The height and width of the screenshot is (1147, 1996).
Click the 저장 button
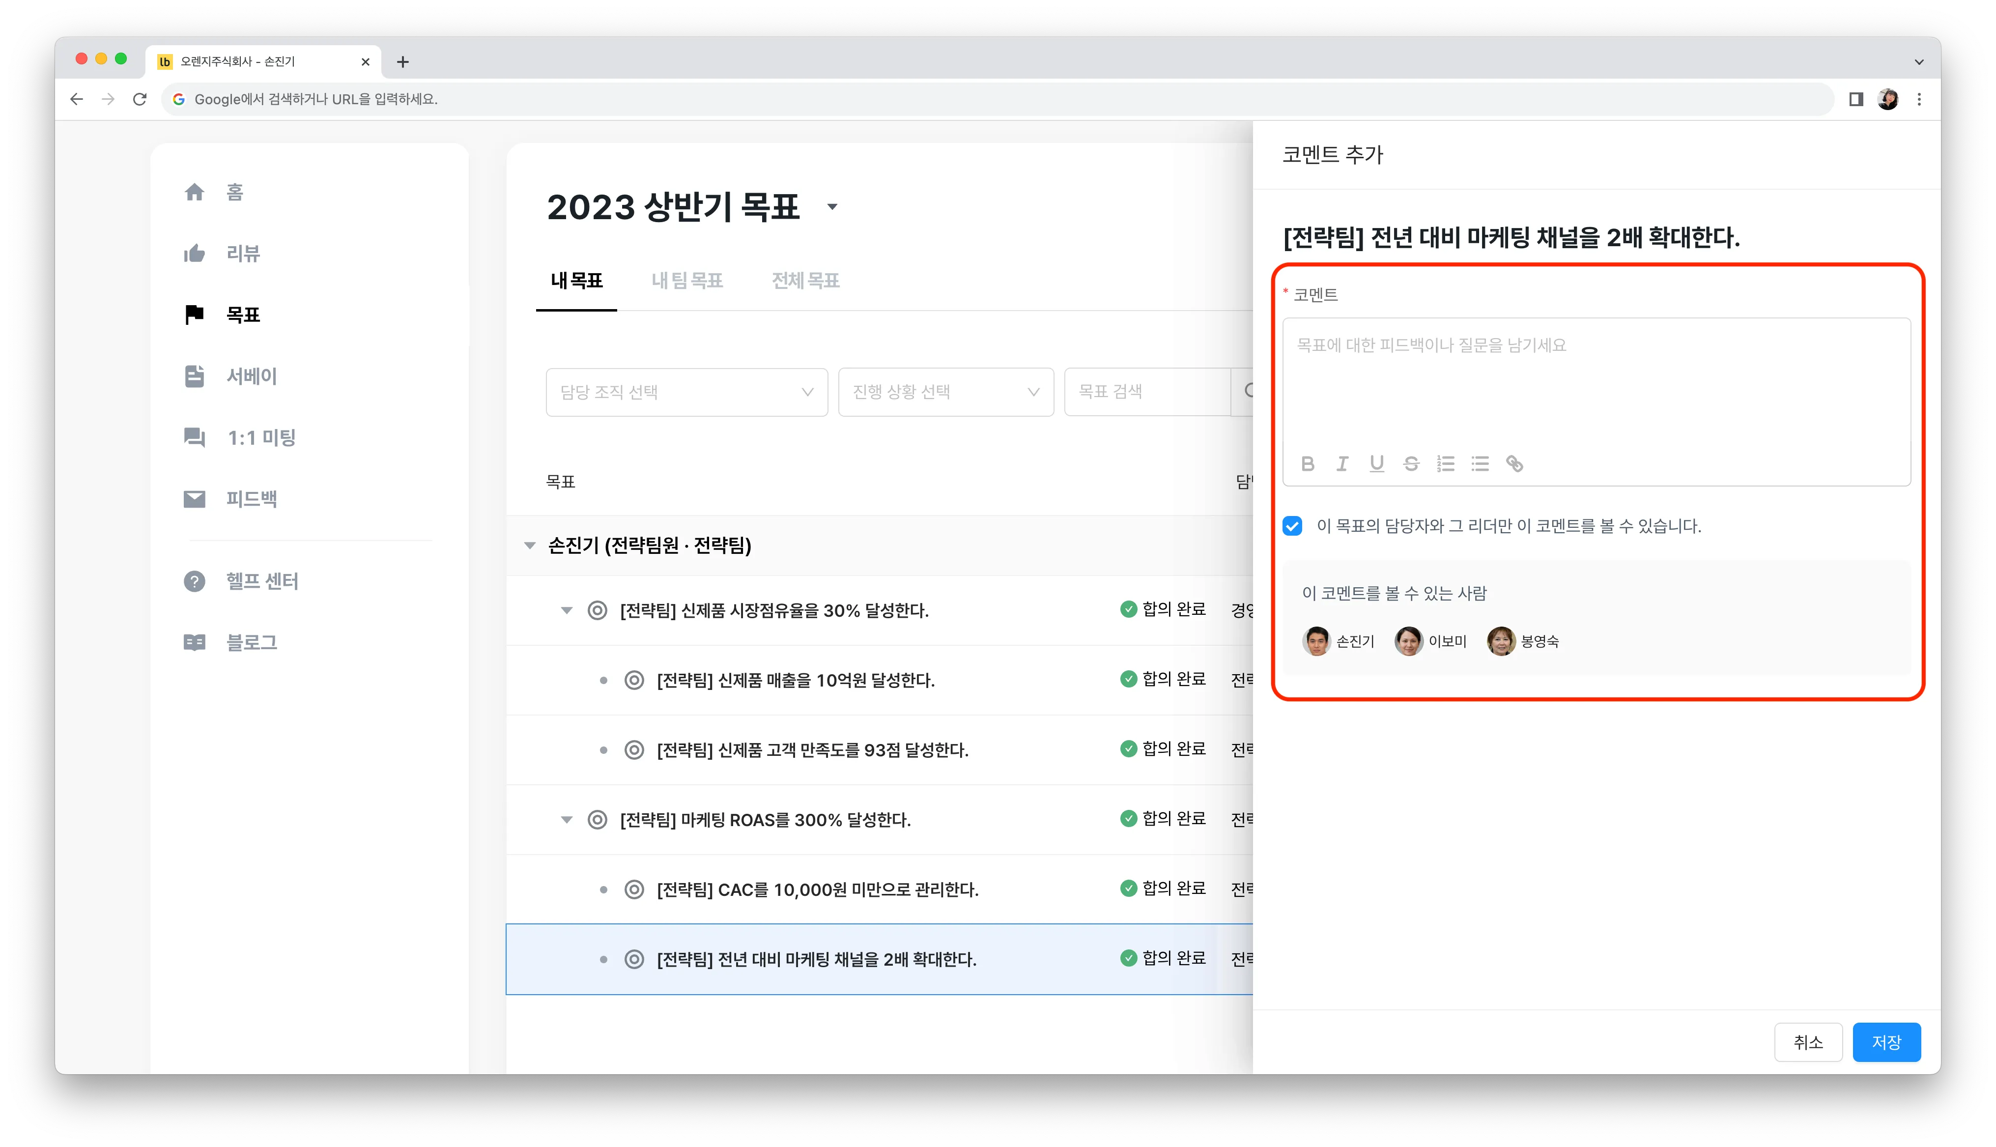pyautogui.click(x=1886, y=1042)
